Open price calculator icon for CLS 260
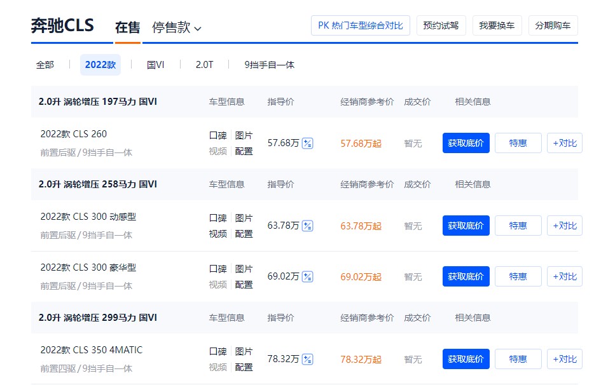Image resolution: width=594 pixels, height=385 pixels. click(307, 144)
